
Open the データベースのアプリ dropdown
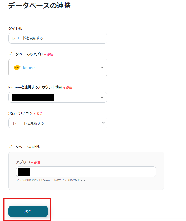(x=58, y=68)
